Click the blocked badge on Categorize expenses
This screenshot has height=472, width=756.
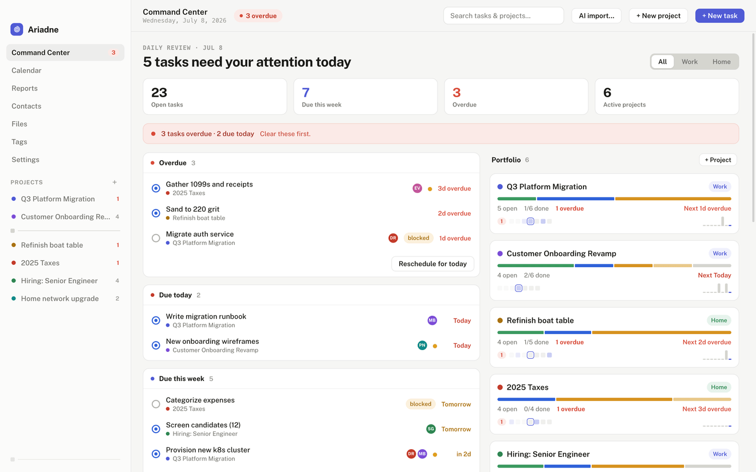click(x=420, y=404)
